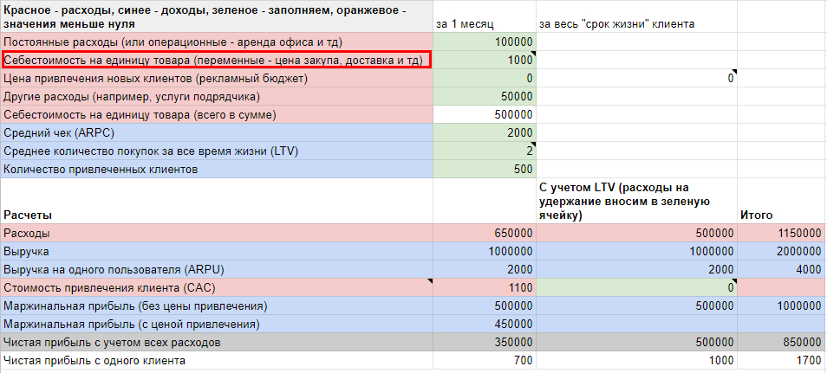
Task: Click the green cell with 500 clients
Action: point(485,169)
